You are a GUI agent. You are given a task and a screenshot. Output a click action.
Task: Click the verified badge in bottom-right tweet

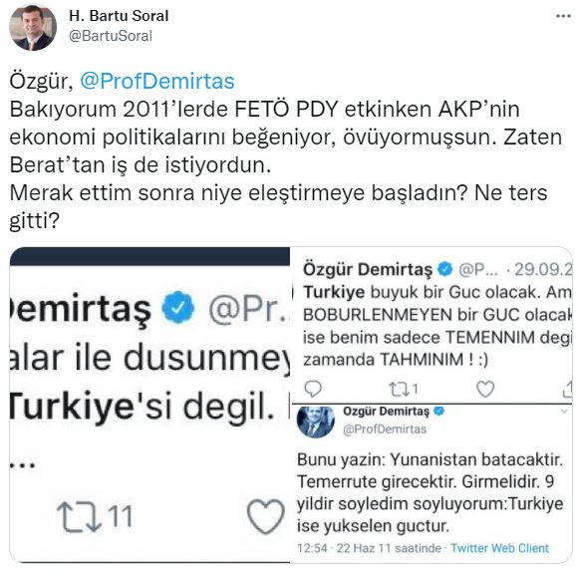click(x=439, y=411)
